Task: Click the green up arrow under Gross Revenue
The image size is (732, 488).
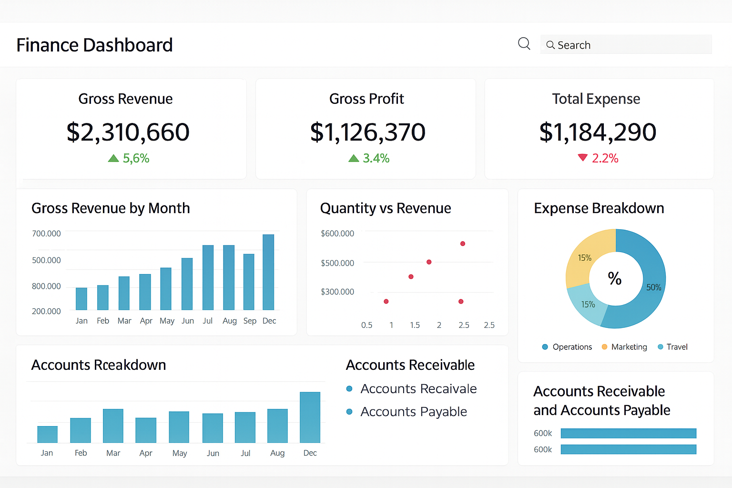Action: pyautogui.click(x=113, y=158)
